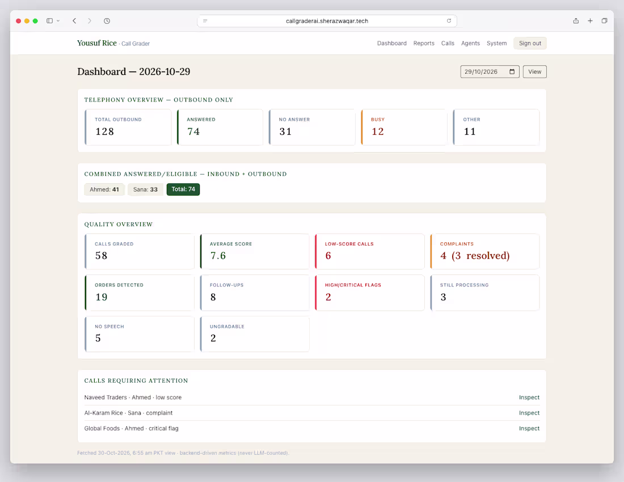Click the Yousuf Rice logo
This screenshot has width=624, height=482.
point(96,43)
